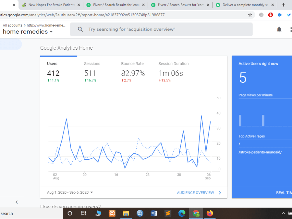Open File Explorer from the taskbar
Image resolution: width=292 pixels, height=219 pixels.
pyautogui.click(x=126, y=213)
